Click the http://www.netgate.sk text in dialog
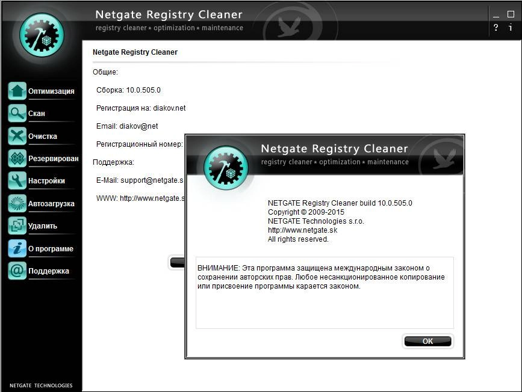Screen dimensions: 522x392 pos(303,230)
